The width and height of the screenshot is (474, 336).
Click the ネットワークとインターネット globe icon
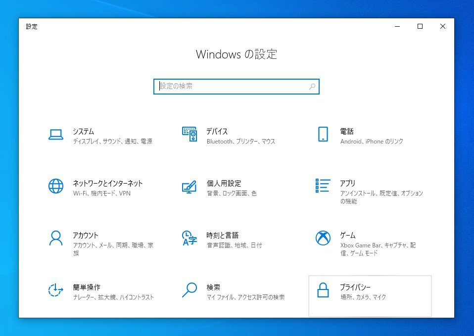pyautogui.click(x=56, y=186)
